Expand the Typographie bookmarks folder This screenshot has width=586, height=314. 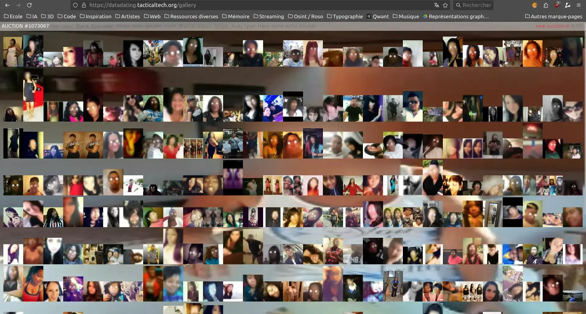[x=345, y=16]
